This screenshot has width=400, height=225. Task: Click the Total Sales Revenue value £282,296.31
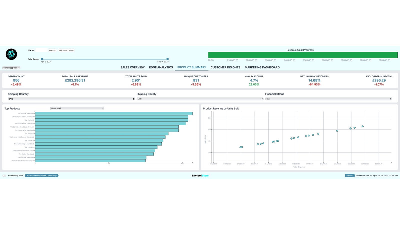[x=75, y=80]
